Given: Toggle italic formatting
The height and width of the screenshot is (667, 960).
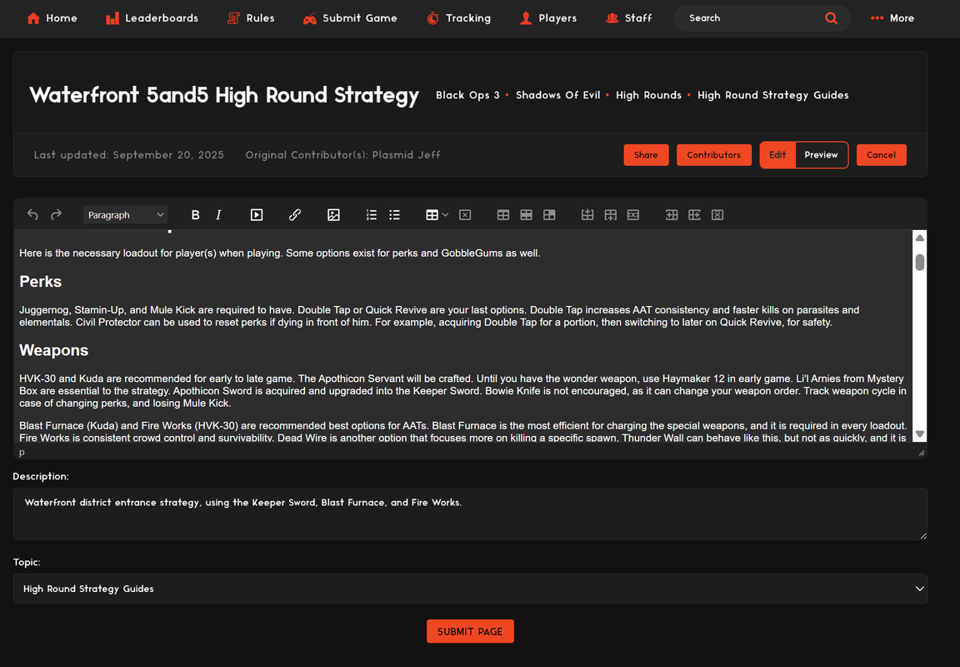Looking at the screenshot, I should point(218,215).
